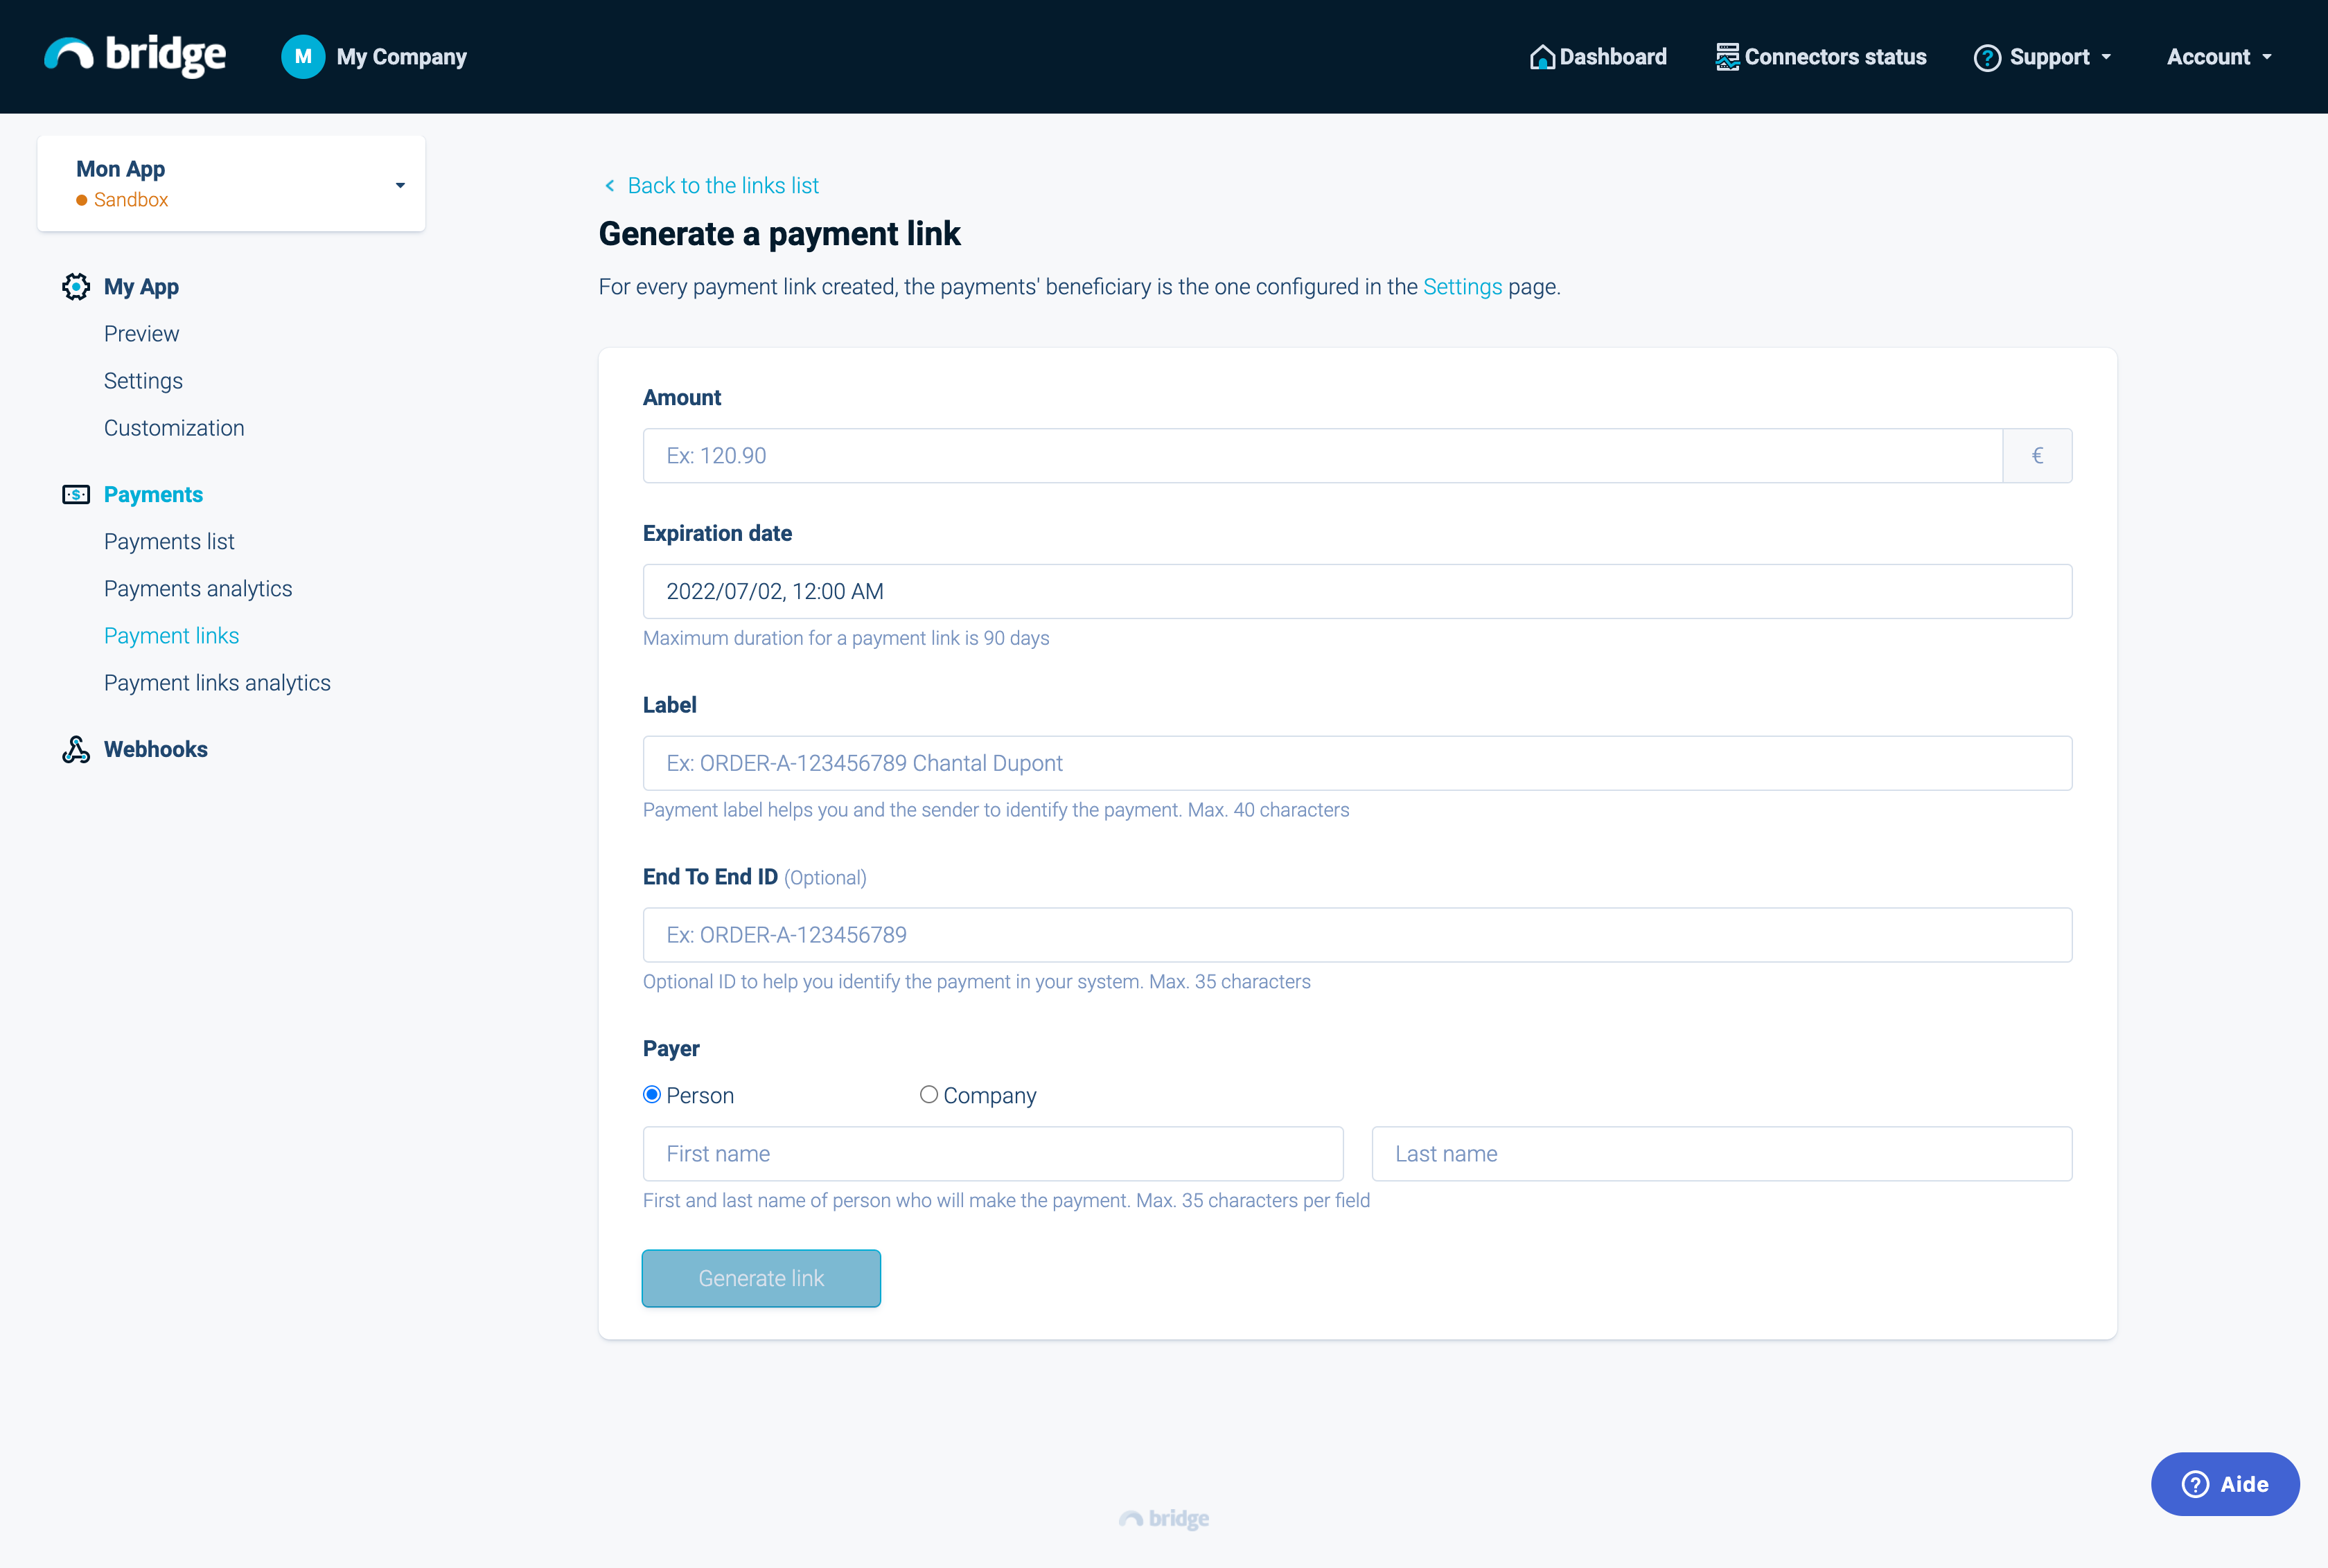Click the My App gear icon
2328x1568 pixels.
click(x=76, y=287)
